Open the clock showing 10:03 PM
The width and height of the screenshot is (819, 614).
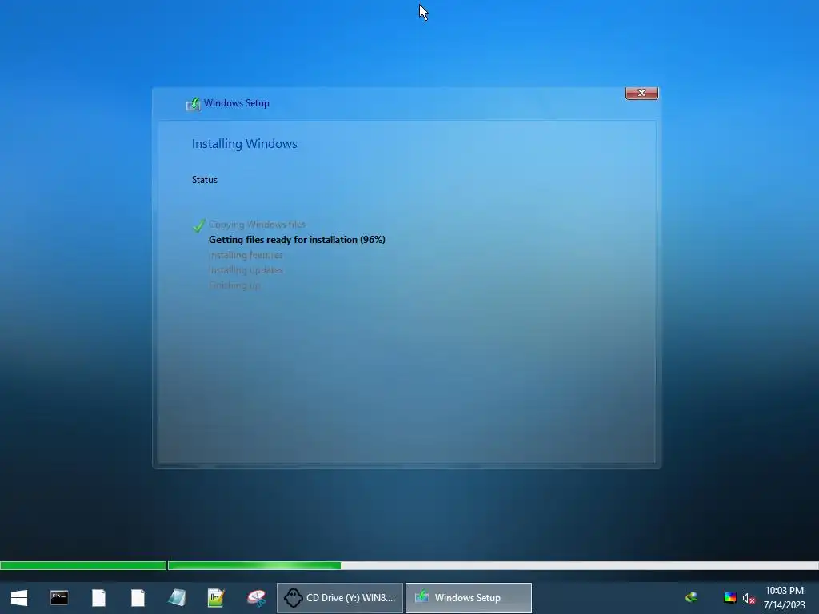click(784, 591)
